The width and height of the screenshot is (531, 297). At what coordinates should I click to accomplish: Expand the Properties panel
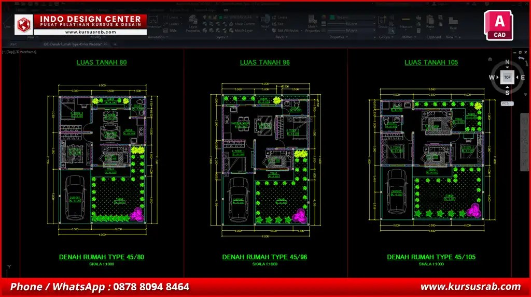click(338, 37)
